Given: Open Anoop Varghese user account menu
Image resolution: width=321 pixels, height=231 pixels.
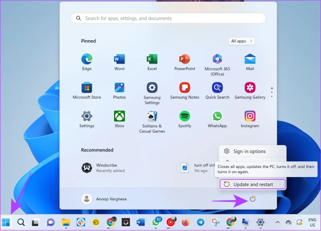Looking at the screenshot, I should (104, 199).
